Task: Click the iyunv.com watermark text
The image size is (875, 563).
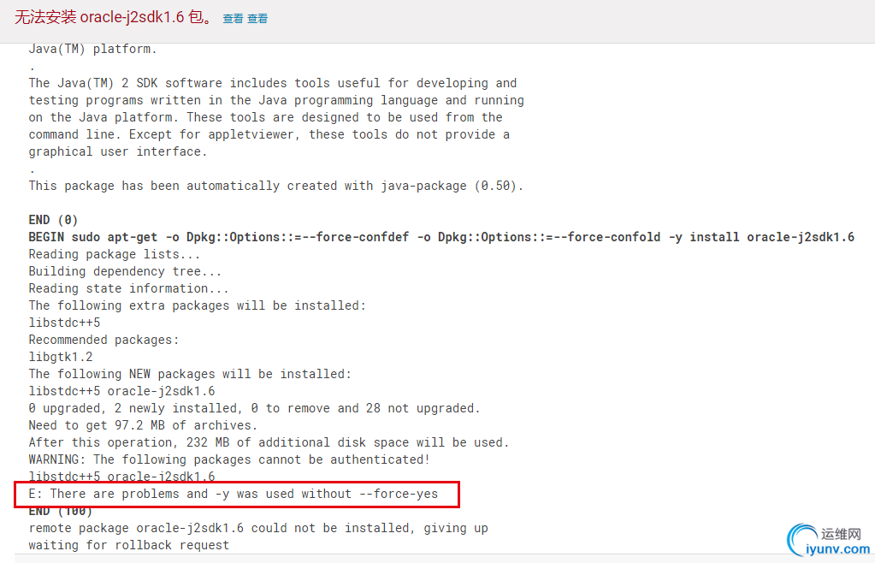Action: 837,549
